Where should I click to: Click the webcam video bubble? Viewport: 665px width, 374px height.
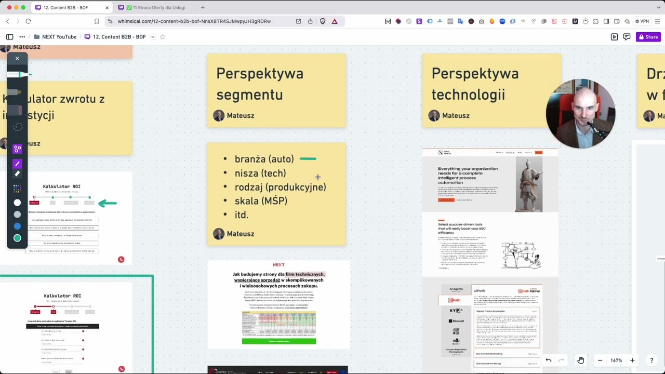[580, 114]
